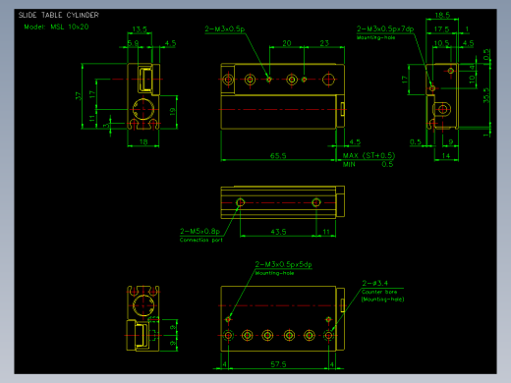
Task: Click the 13.5 dimension value
Action: pyautogui.click(x=140, y=29)
